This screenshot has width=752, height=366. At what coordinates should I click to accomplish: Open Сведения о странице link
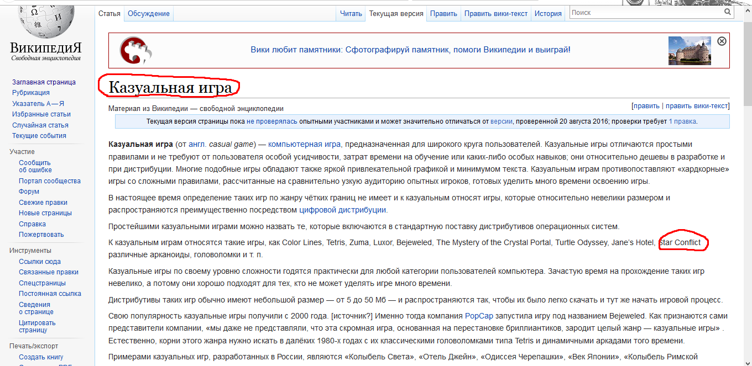pos(36,308)
